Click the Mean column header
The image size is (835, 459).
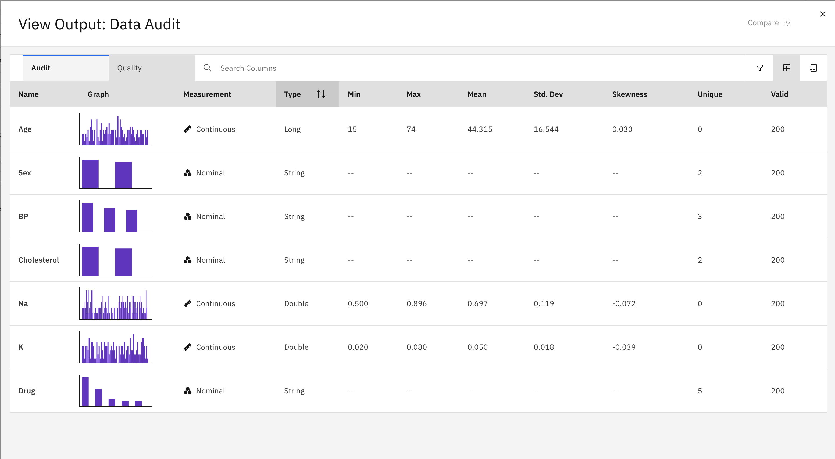pos(477,94)
